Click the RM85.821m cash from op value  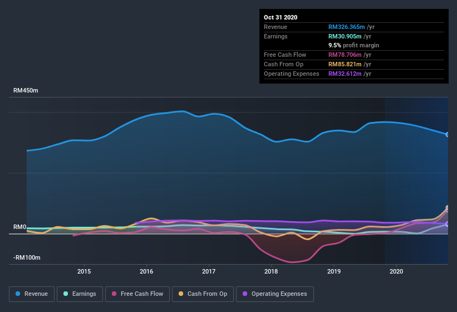(345, 64)
